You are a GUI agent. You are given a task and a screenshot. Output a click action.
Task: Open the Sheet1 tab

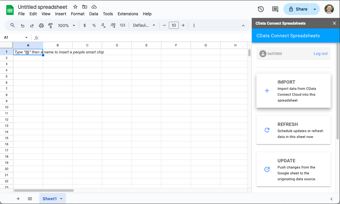(x=50, y=199)
